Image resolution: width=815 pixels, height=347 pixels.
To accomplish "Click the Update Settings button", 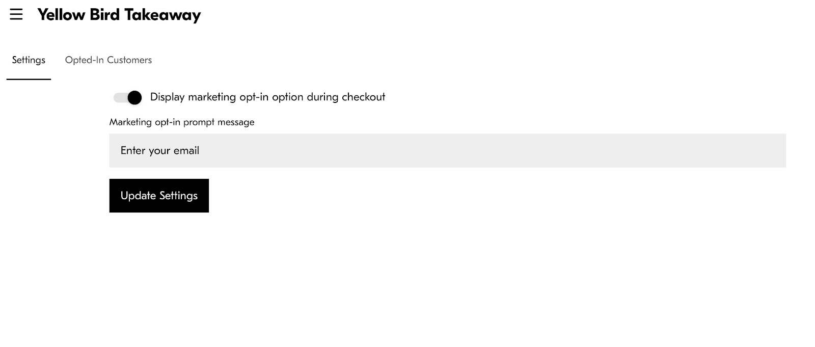I will click(159, 196).
